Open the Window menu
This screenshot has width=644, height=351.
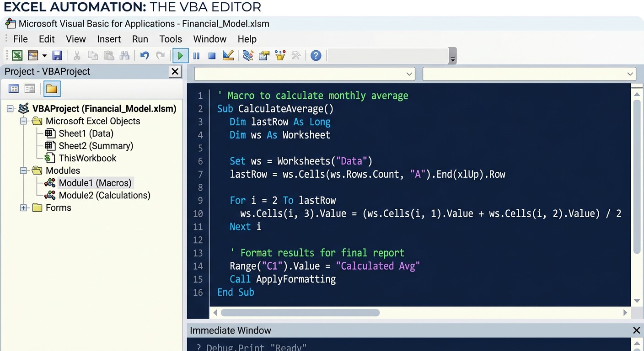209,39
